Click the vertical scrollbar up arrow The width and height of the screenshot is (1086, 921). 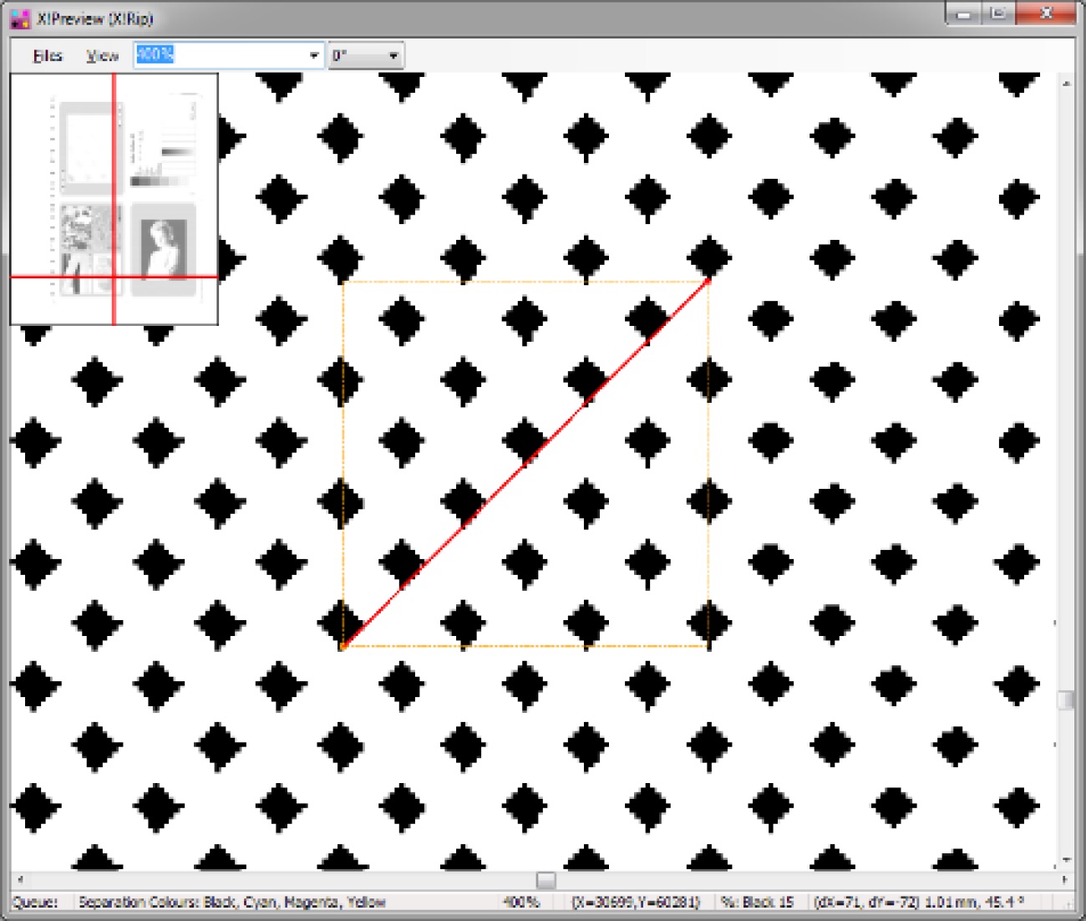[x=1066, y=84]
